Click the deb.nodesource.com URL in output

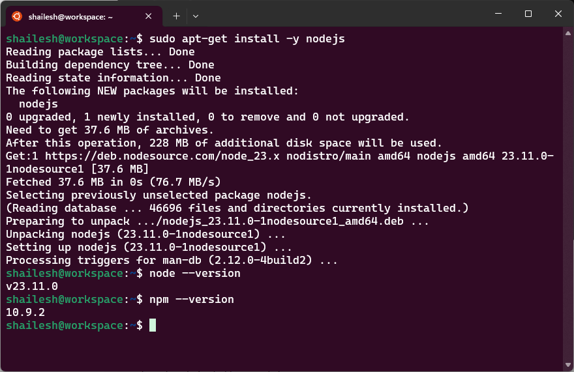(x=162, y=156)
